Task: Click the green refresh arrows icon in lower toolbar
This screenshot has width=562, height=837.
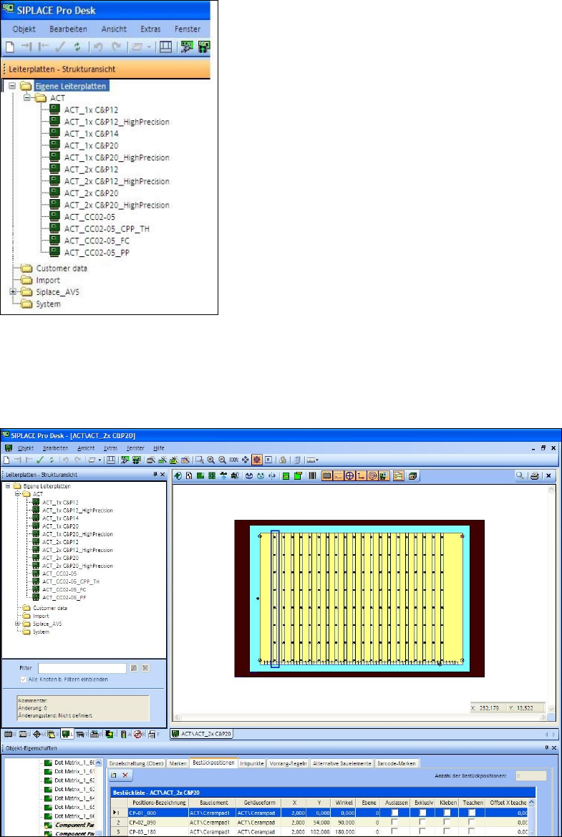Action: click(x=52, y=460)
